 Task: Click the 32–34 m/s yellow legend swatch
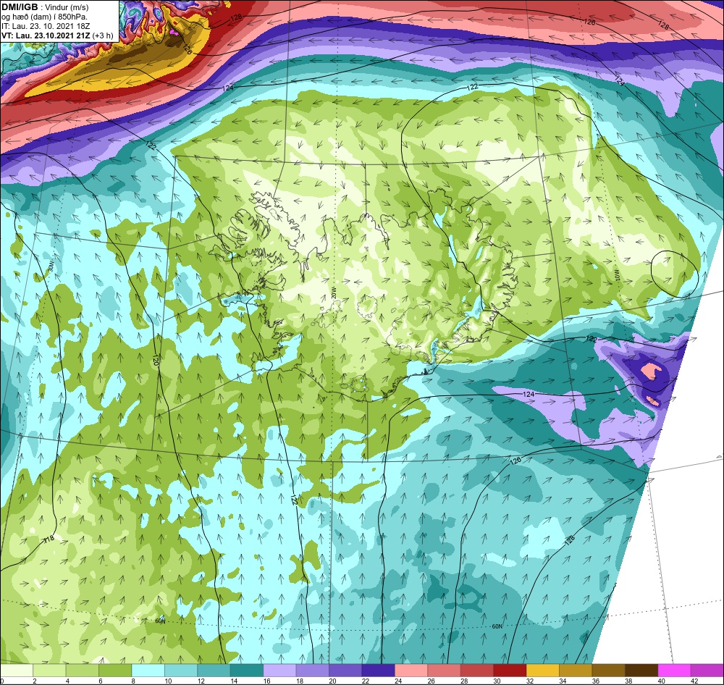[x=542, y=671]
